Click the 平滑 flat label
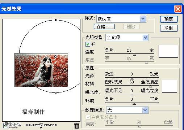The width and height of the screenshot is (184, 130). tap(109, 122)
